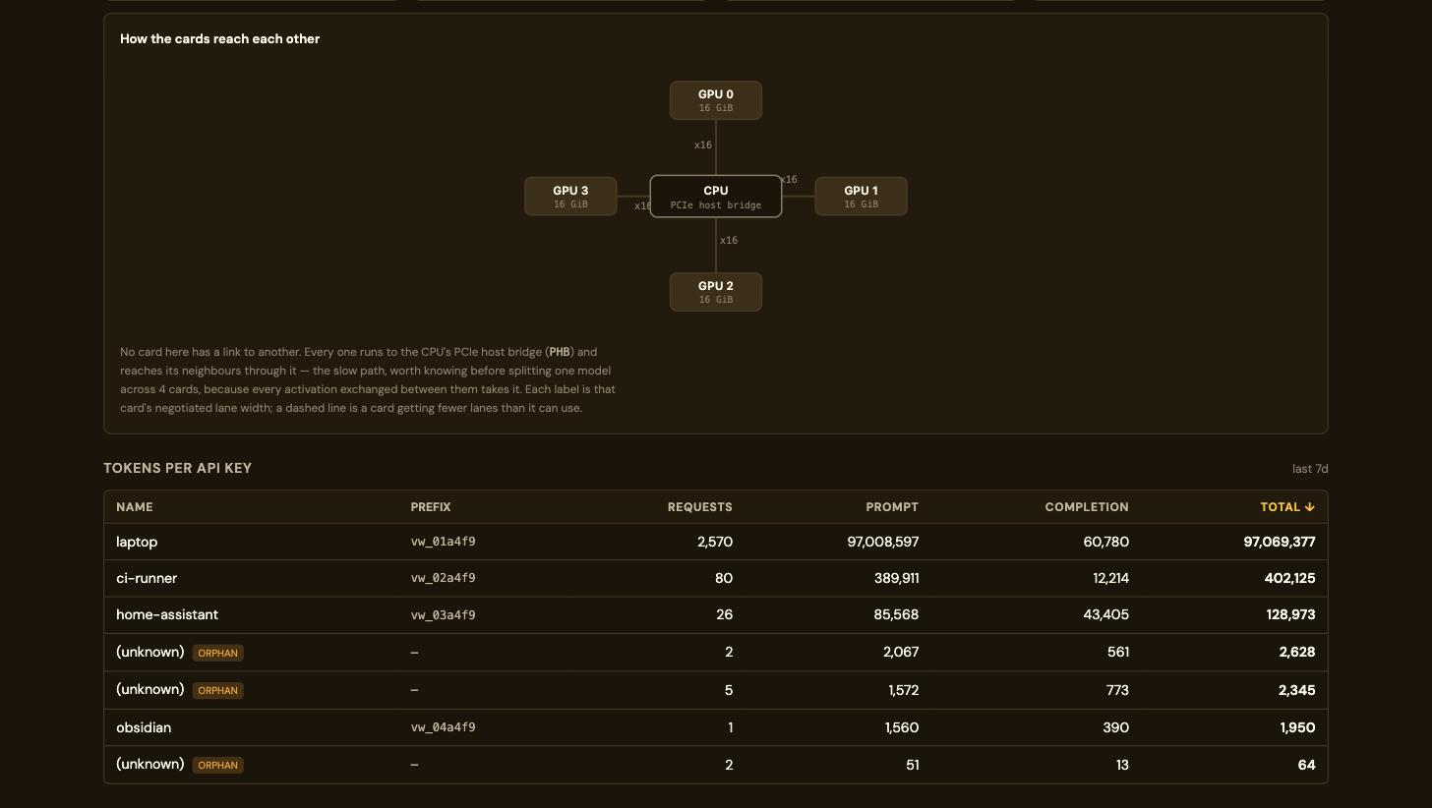Sort the table by the REQUESTS column
Viewport: 1432px width, 808px height.
(x=699, y=507)
